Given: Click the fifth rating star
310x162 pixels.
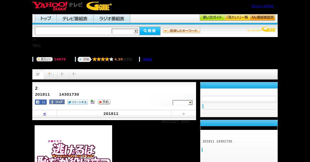Looking at the screenshot, I should click(111, 59).
